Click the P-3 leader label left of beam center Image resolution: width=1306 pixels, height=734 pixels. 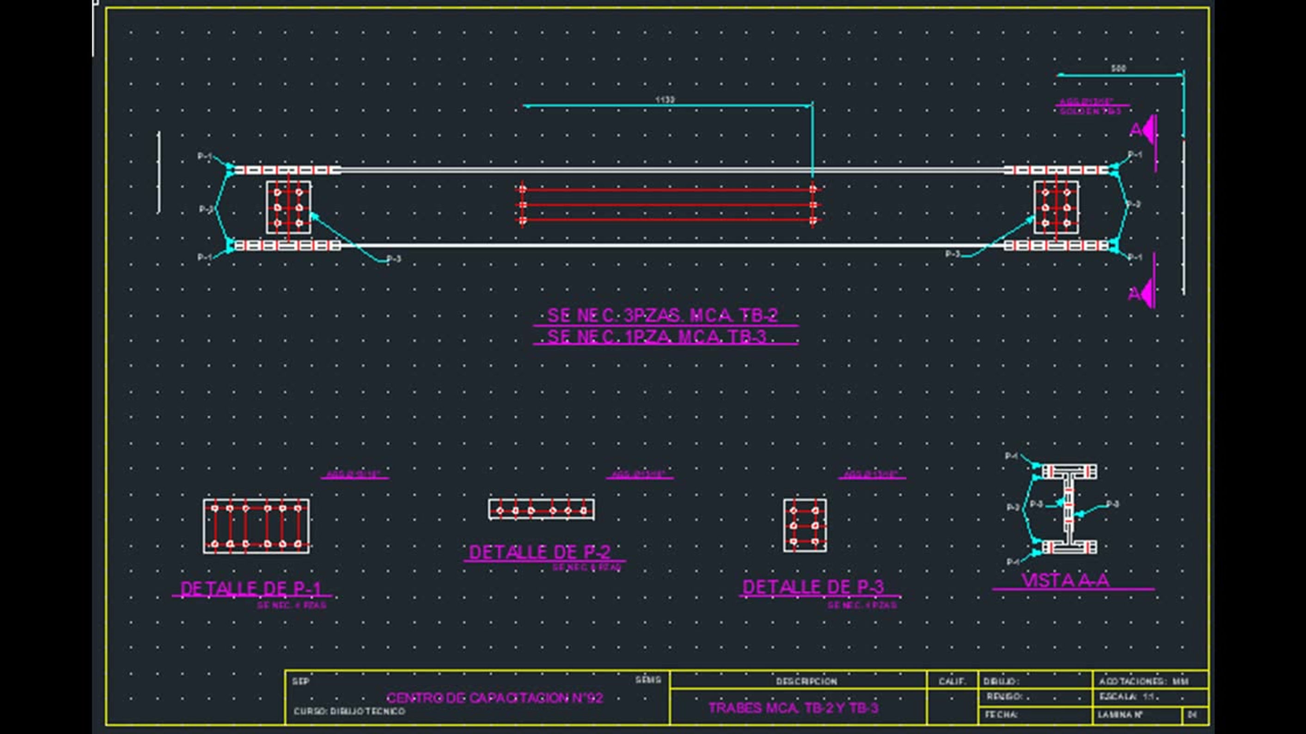[x=394, y=259]
